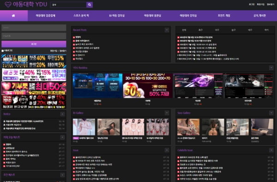Expand the YDU Ranking panel plus icon
The image size is (277, 182).
pos(271,68)
